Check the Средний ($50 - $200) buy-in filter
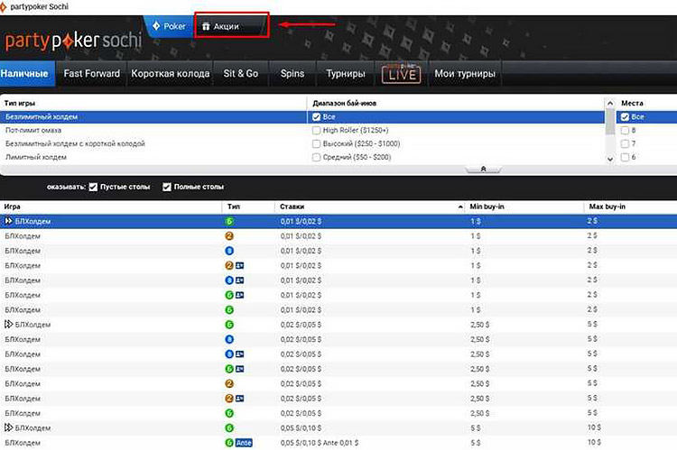The height and width of the screenshot is (450, 677). click(316, 157)
